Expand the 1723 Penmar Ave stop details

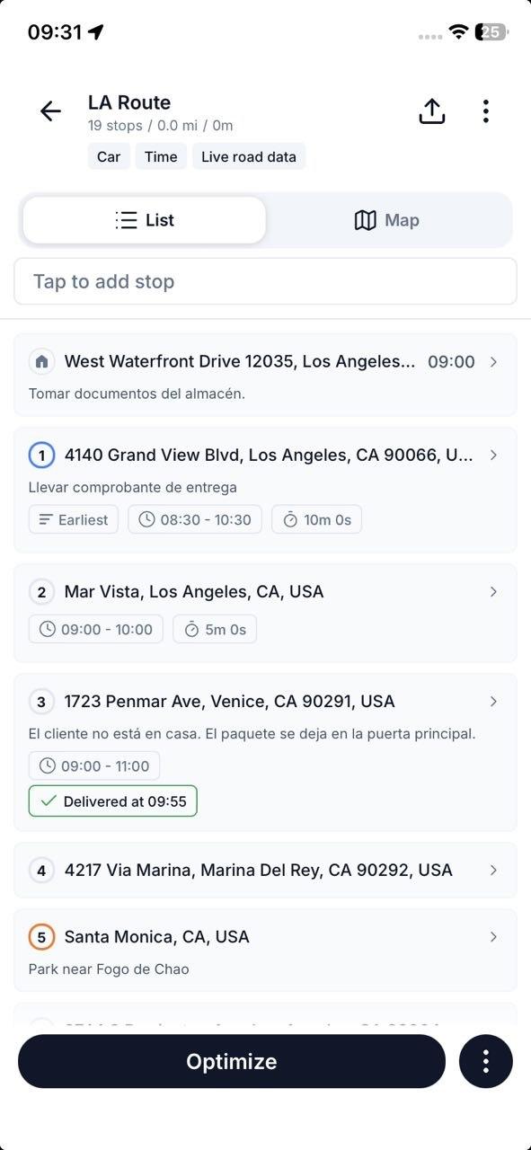pos(493,702)
